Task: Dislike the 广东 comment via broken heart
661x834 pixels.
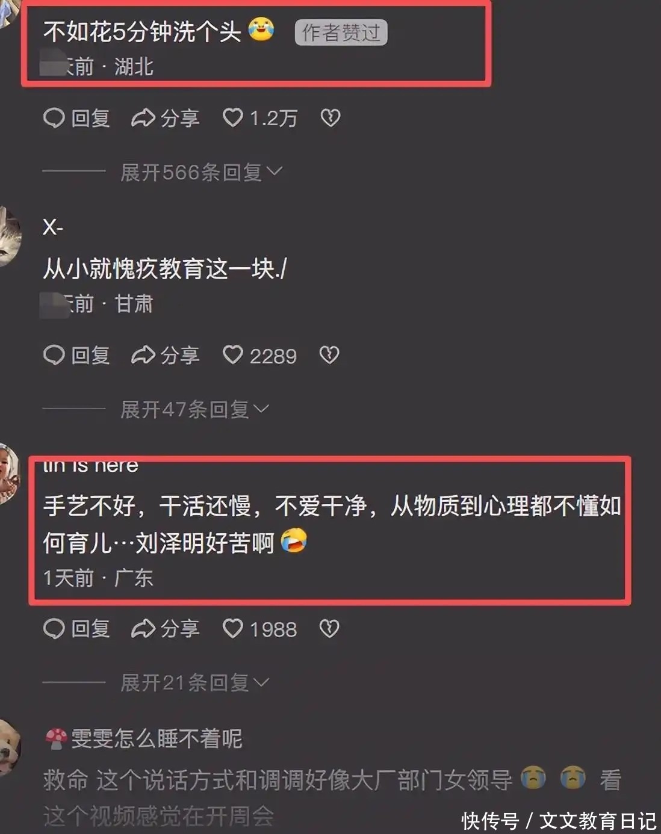Action: 329,629
